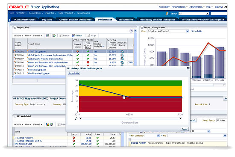Click green prior quarter check for PTM1007
The width and height of the screenshot is (235, 157).
tap(88, 59)
